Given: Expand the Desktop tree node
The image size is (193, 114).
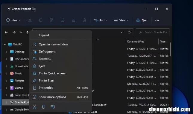Looking at the screenshot, I should pyautogui.click(x=6, y=52).
